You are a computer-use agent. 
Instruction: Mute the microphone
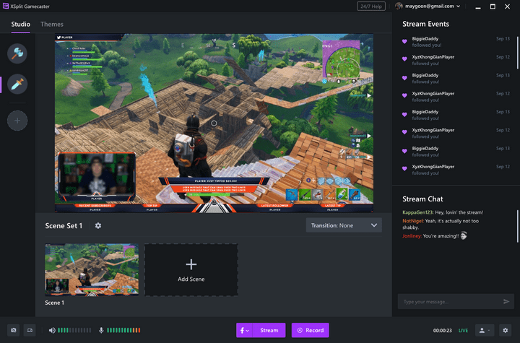coord(101,330)
